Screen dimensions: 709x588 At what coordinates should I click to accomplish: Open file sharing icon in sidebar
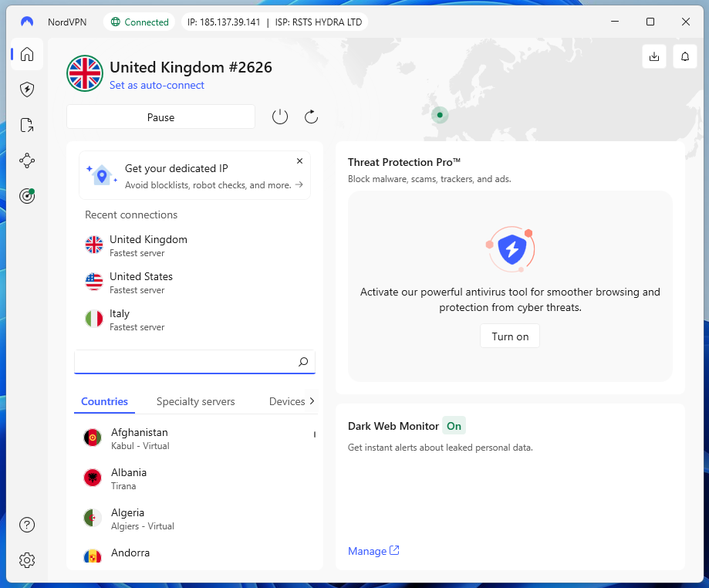tap(27, 125)
